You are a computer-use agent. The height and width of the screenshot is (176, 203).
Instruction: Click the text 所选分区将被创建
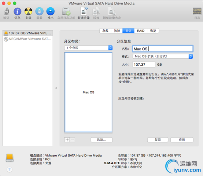point(131,98)
